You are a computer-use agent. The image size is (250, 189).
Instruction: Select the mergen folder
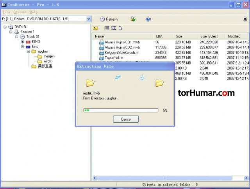point(49,56)
